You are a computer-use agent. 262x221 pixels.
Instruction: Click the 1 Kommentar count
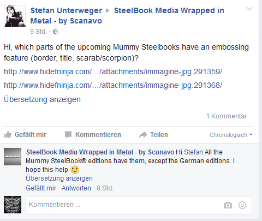coord(227,116)
